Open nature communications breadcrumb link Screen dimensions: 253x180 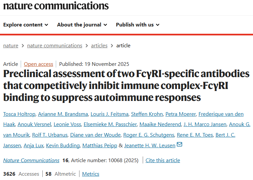point(55,46)
